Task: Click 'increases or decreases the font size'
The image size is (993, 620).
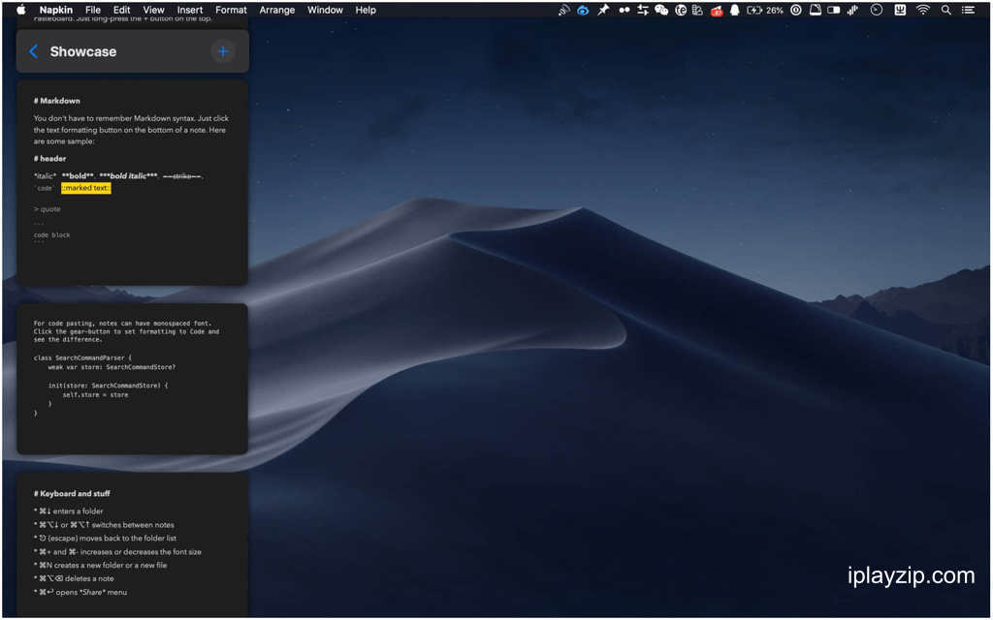Action: coord(117,552)
